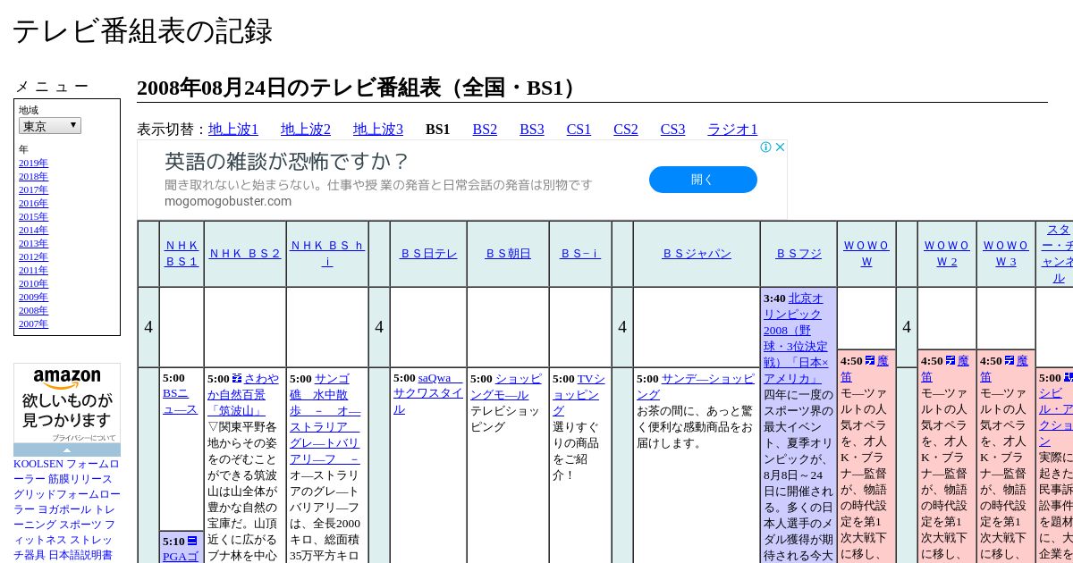
Task: Click the icon beside WOWOW3 4:50 魔笛
Action: [x=1010, y=361]
